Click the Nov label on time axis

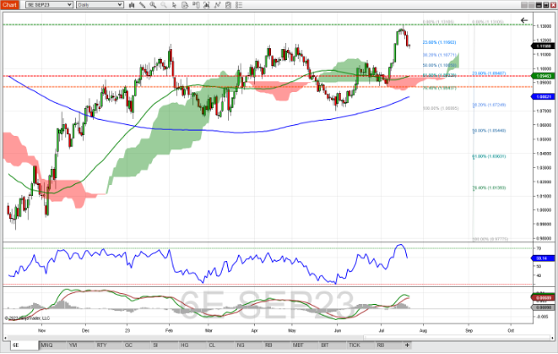42,331
